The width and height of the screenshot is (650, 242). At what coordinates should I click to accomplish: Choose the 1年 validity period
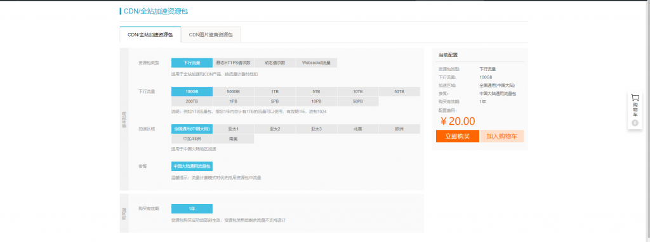pos(192,208)
